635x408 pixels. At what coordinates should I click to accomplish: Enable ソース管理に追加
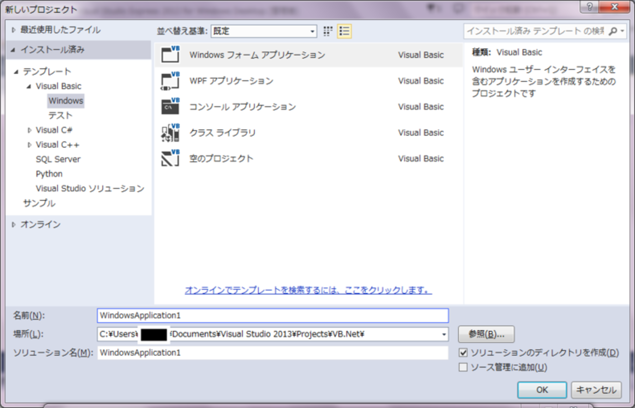(x=463, y=367)
